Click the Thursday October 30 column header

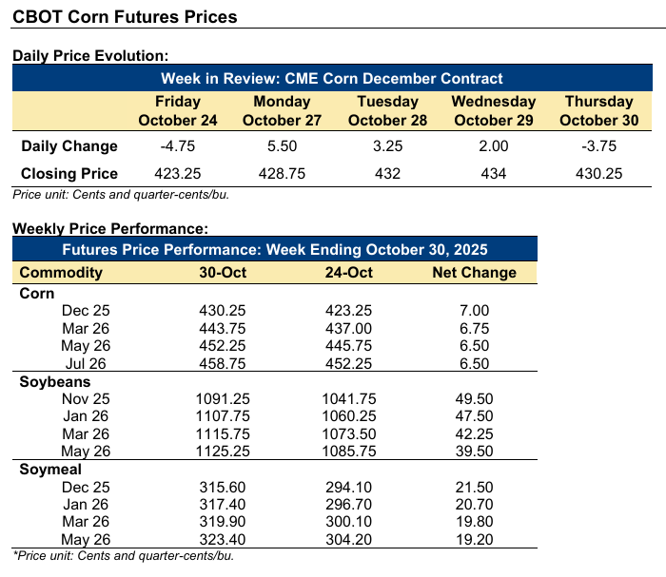[599, 110]
